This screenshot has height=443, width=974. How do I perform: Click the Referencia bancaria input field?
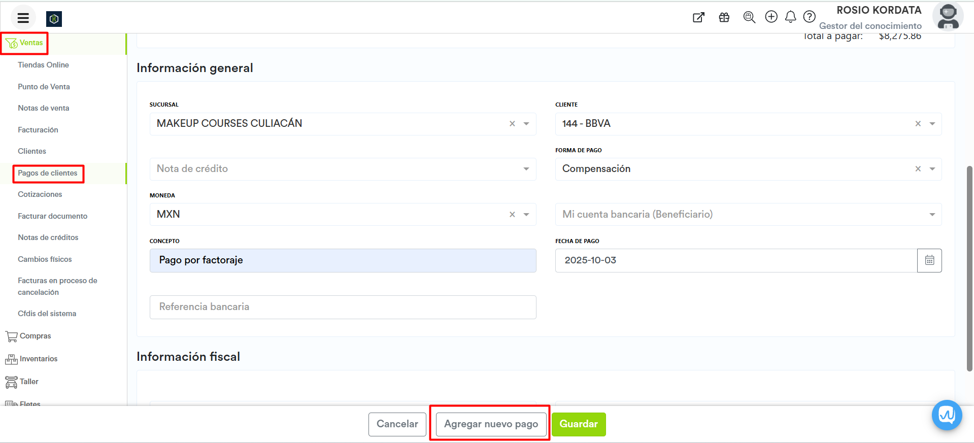point(343,307)
